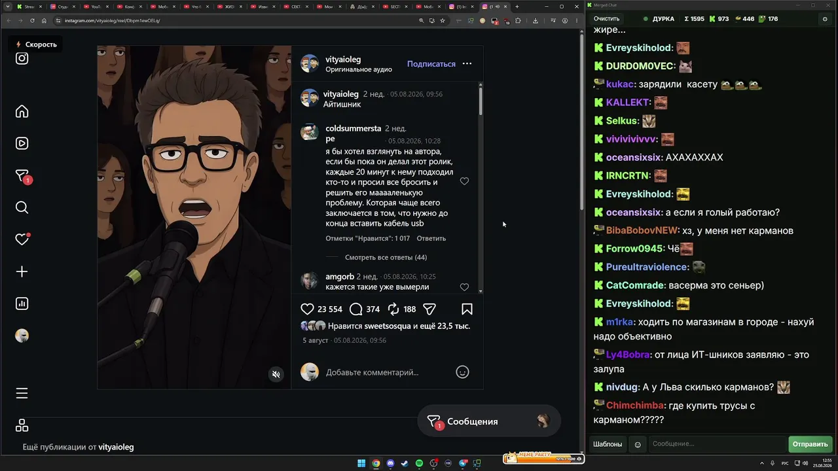Image resolution: width=838 pixels, height=471 pixels.
Task: Open the Reels section in sidebar
Action: 22,143
